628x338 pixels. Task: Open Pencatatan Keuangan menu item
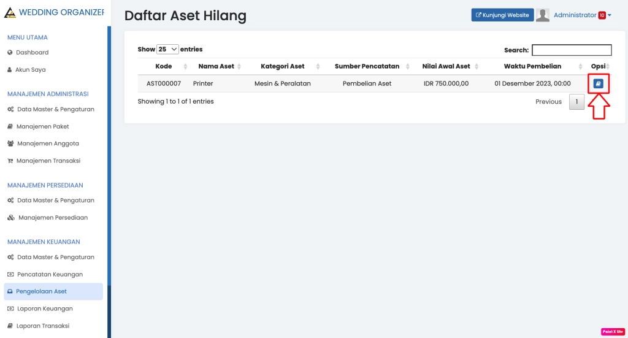coord(50,274)
